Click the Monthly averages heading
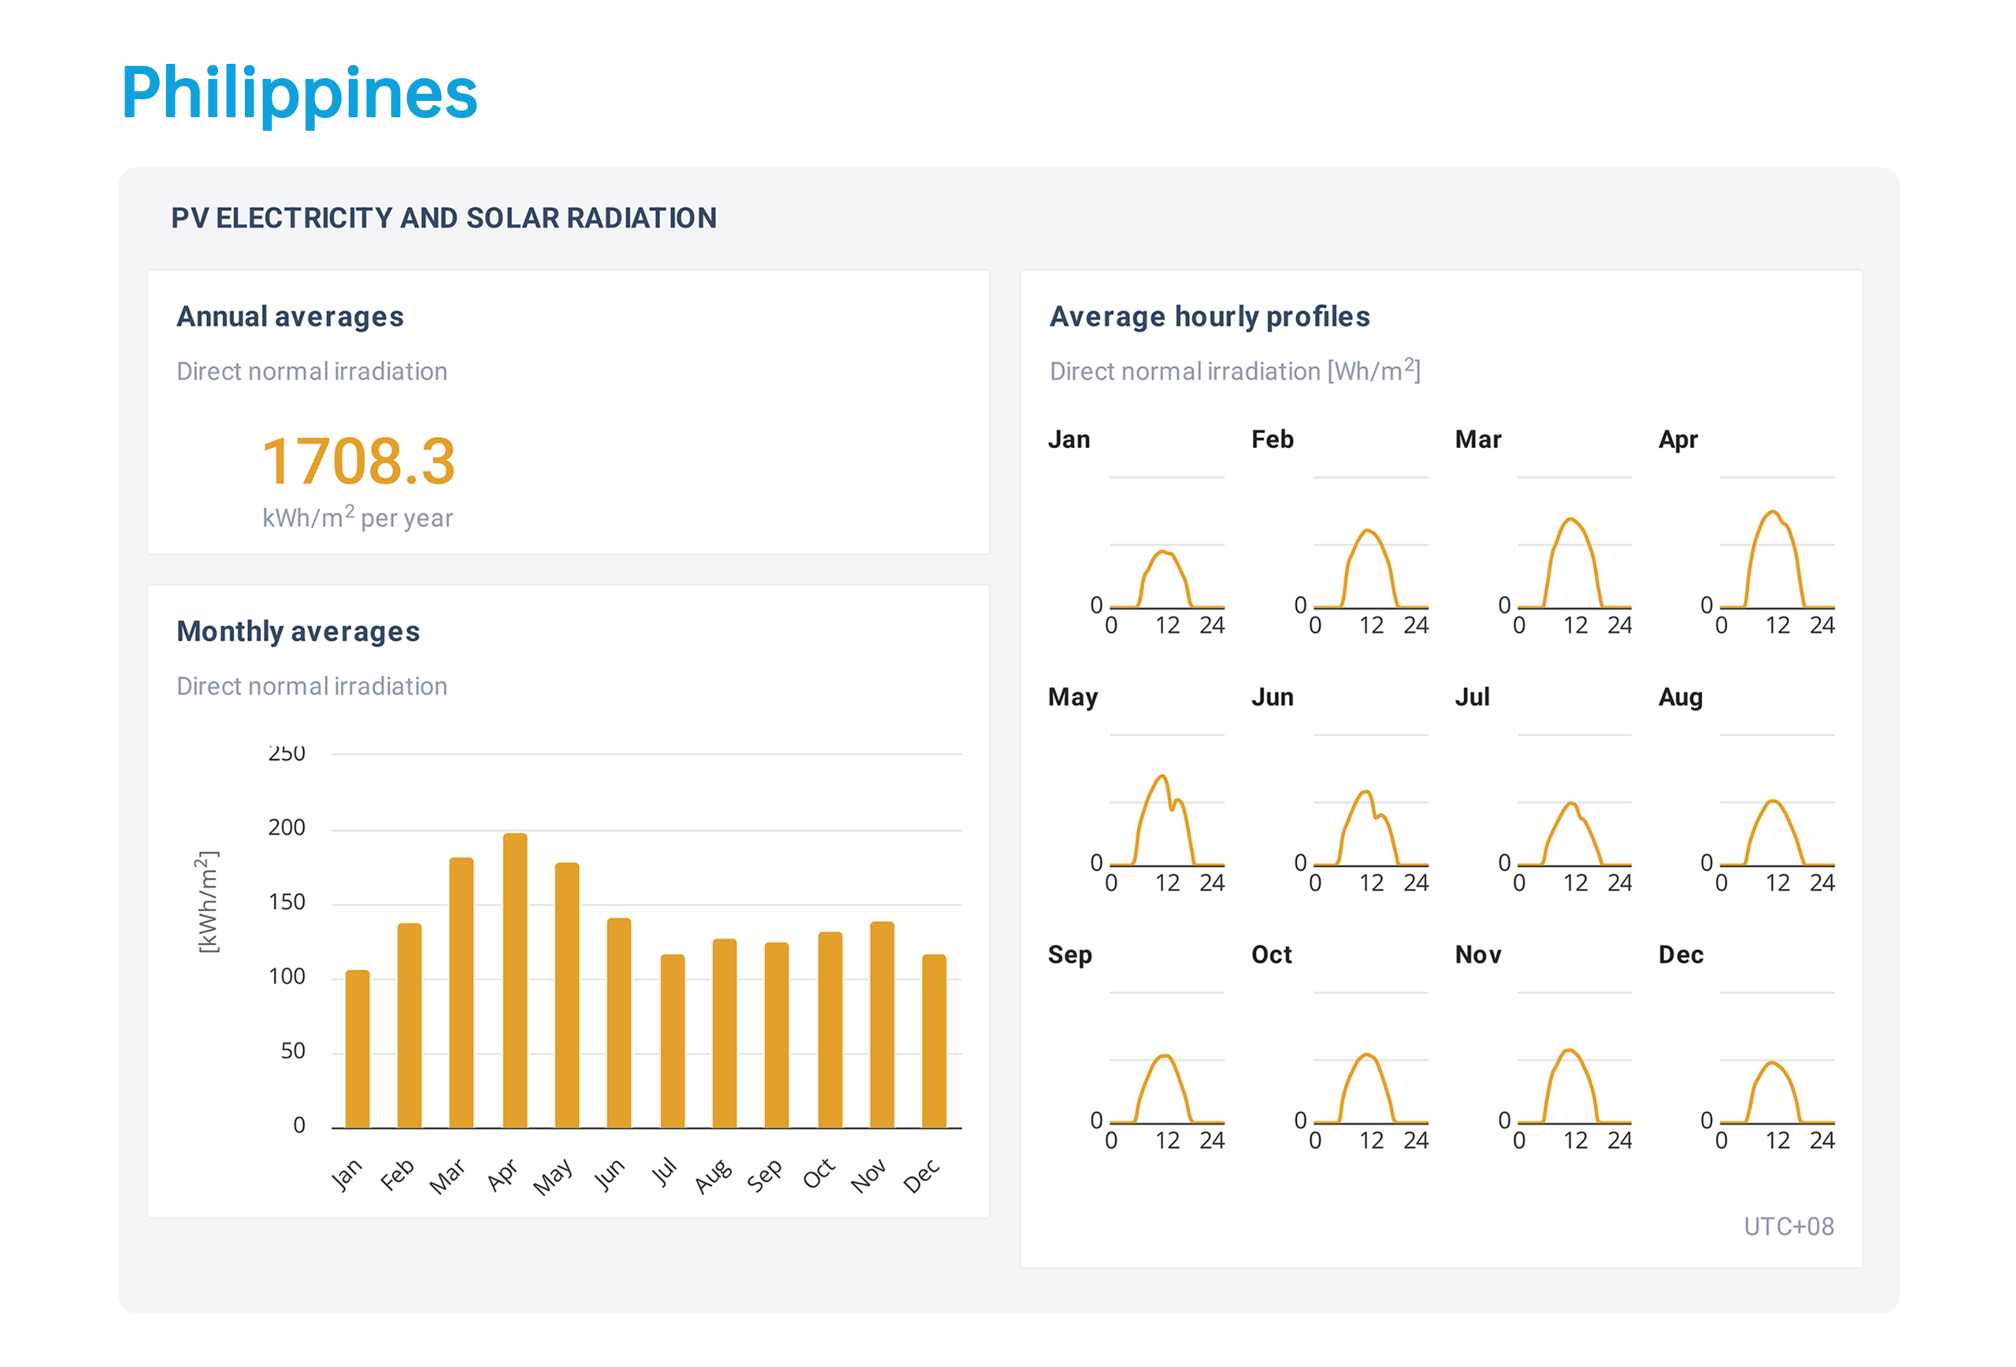The image size is (2016, 1367). [x=298, y=632]
